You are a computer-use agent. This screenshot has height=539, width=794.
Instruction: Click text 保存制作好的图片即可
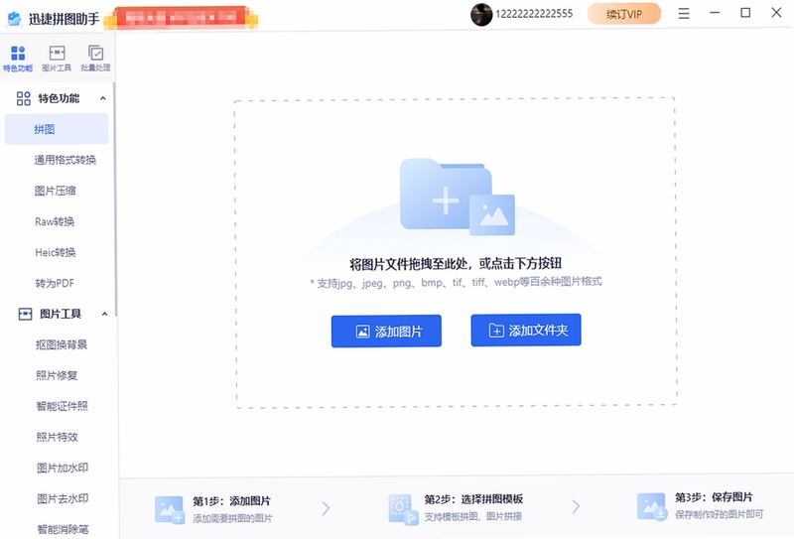click(x=719, y=515)
